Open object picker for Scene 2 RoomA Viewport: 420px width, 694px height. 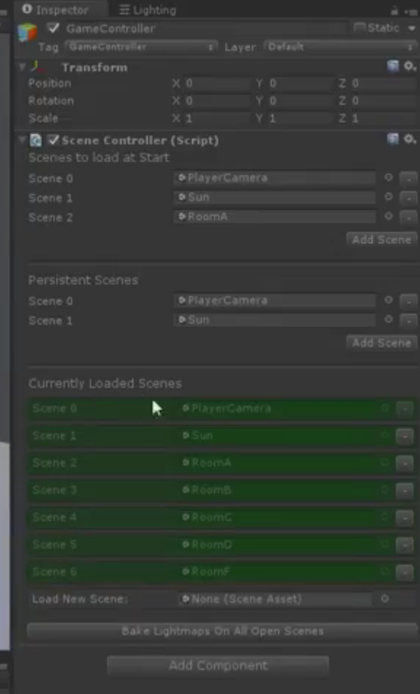389,216
